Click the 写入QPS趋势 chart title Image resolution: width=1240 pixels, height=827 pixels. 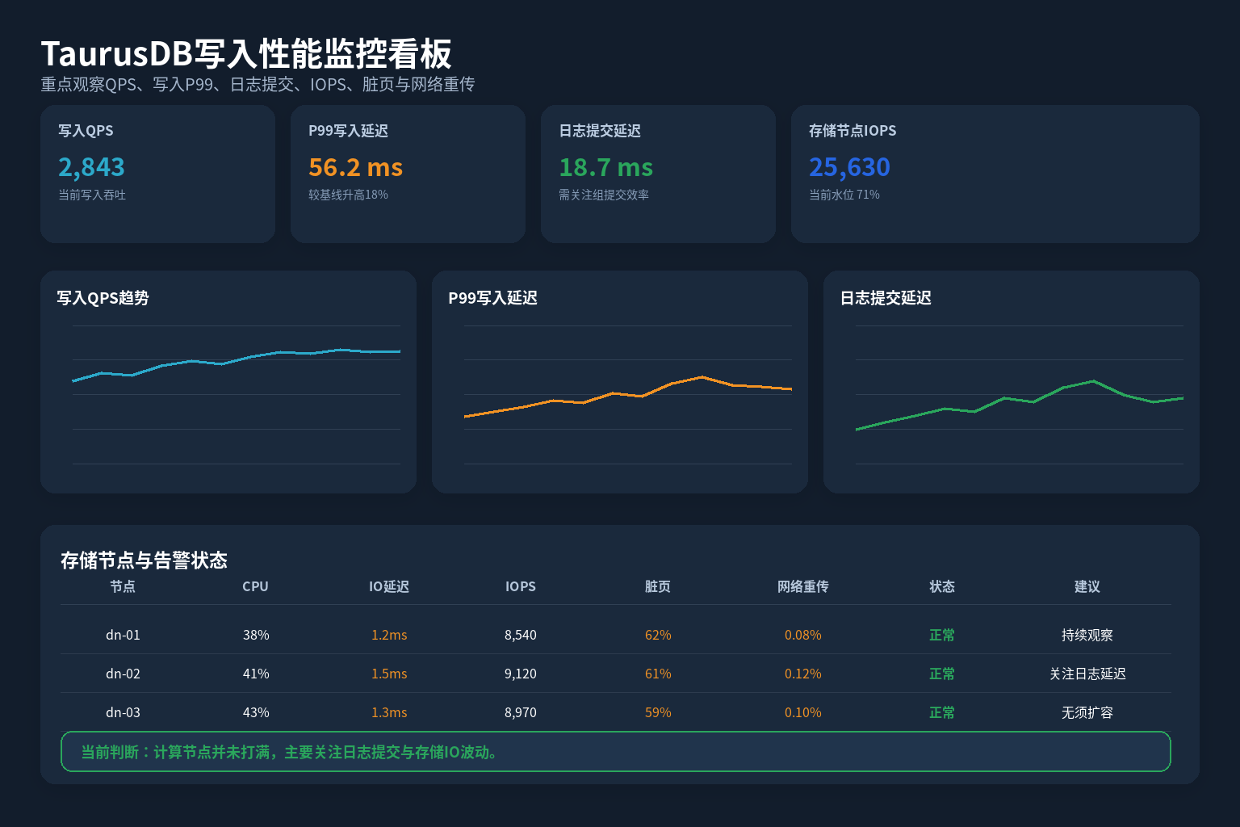pos(103,298)
